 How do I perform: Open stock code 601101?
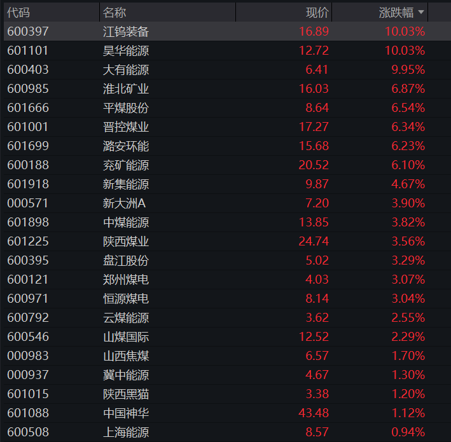[27, 51]
